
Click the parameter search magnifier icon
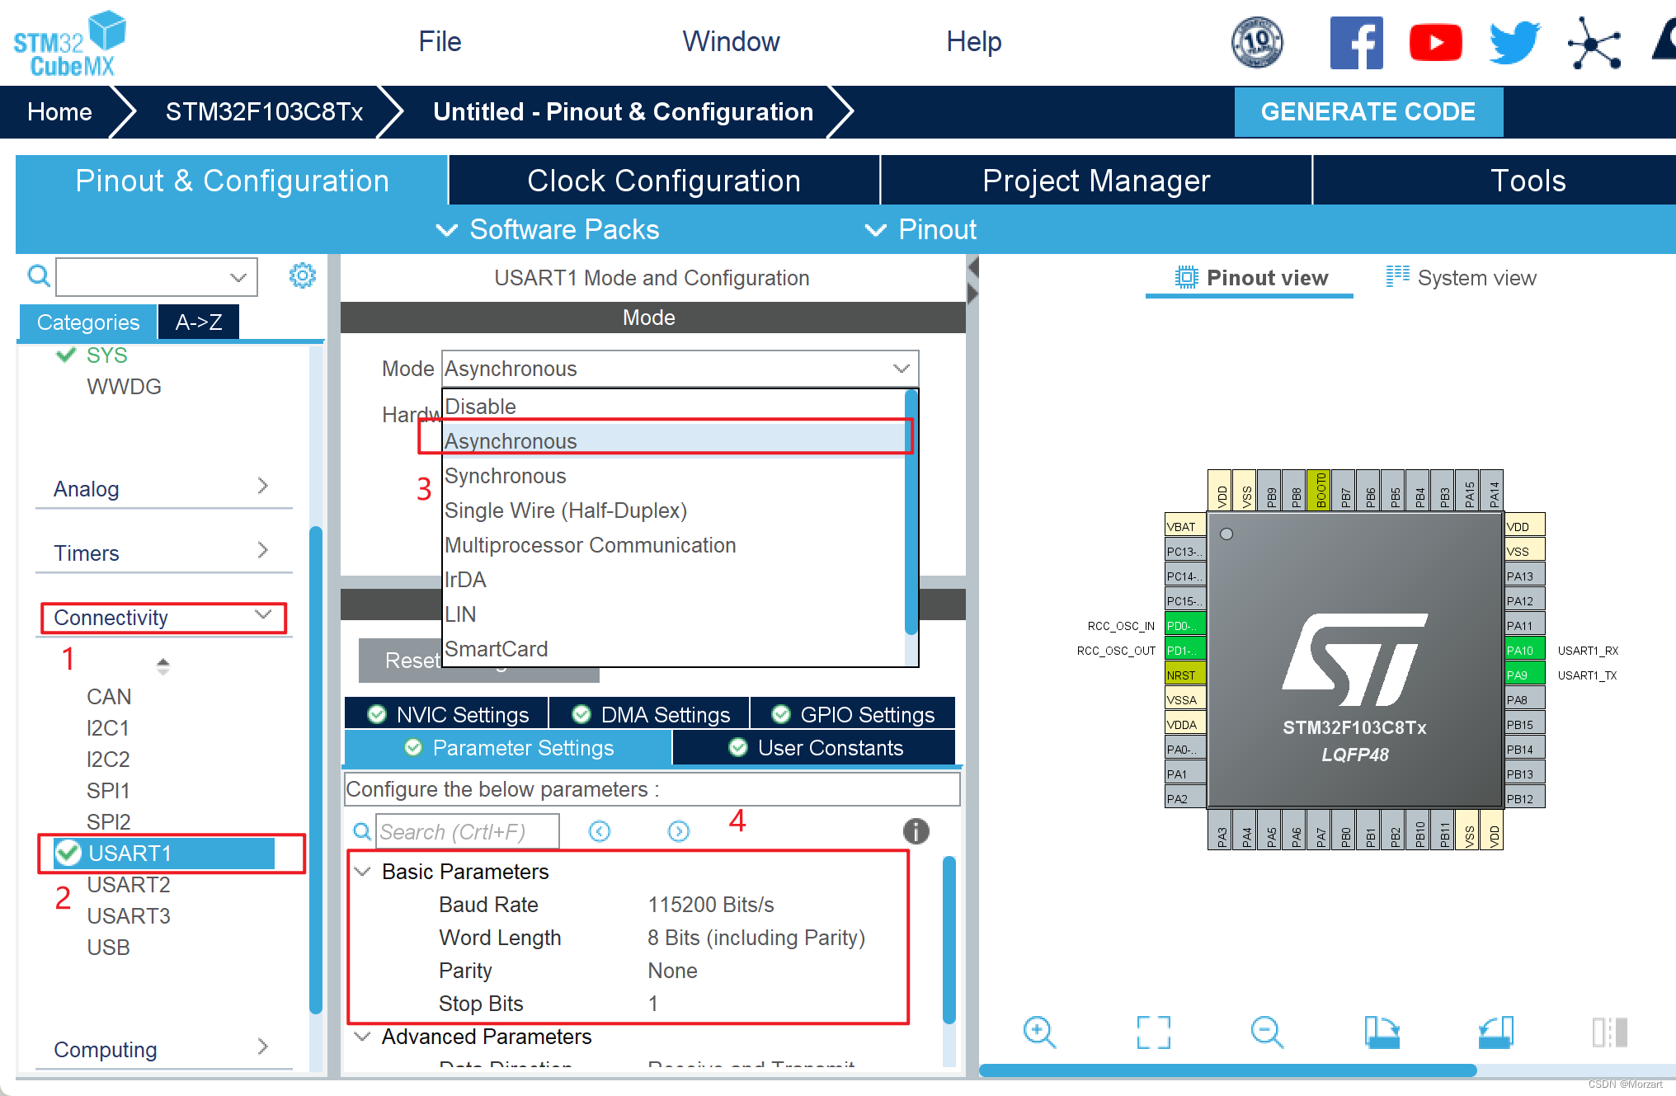(x=362, y=831)
